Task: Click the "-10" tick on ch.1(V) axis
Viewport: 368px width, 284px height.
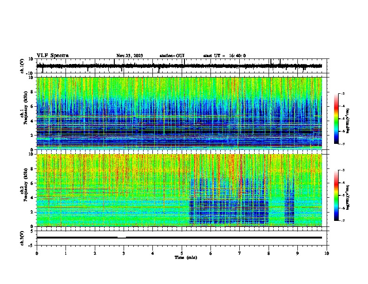Action: 30,73
